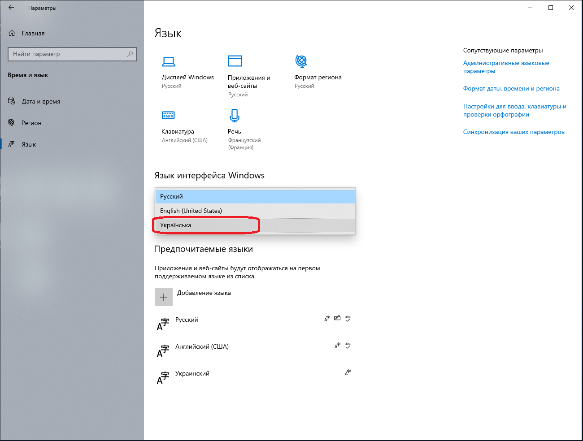This screenshot has height=441, width=583.
Task: Click the back arrow in the title bar
Action: tap(11, 8)
